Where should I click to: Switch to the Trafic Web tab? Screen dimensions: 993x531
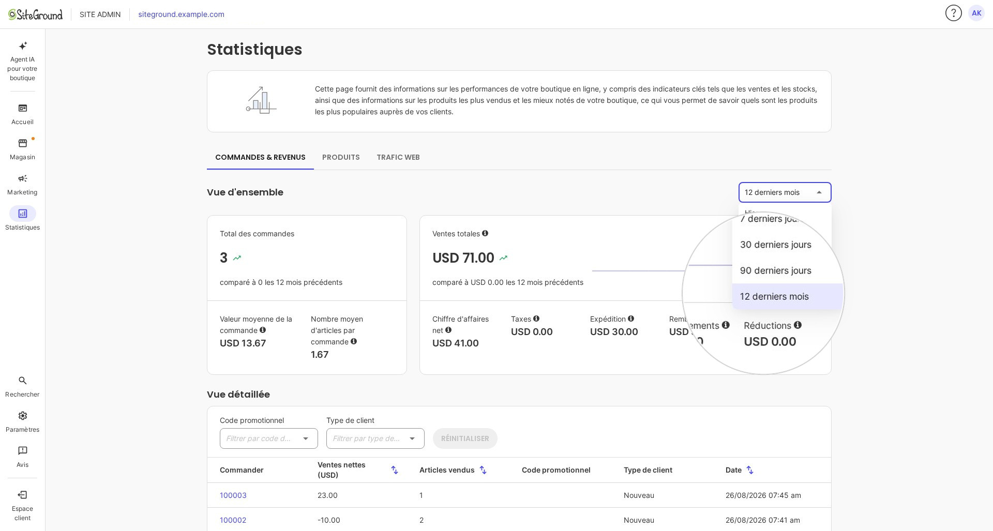coord(398,157)
